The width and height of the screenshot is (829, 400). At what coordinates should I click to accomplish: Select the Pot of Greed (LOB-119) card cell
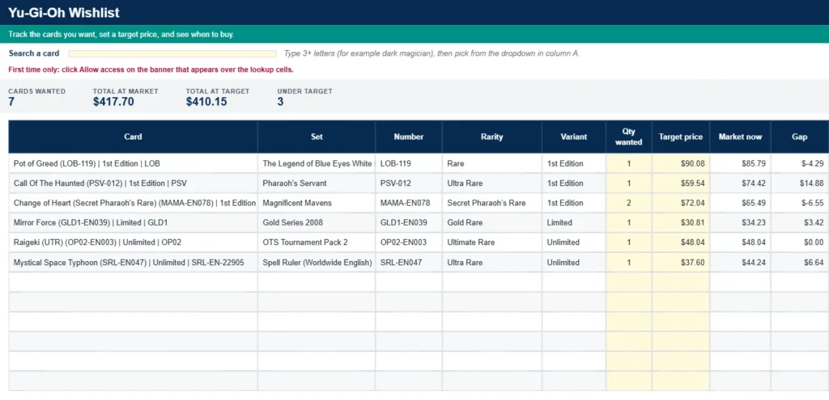pyautogui.click(x=134, y=163)
